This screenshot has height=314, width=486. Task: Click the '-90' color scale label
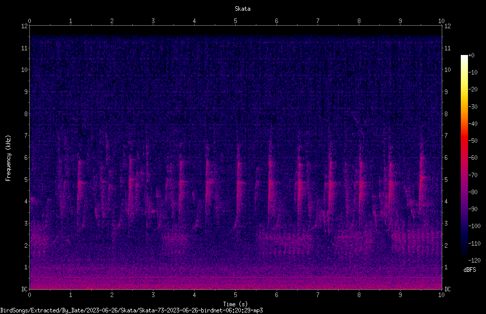click(x=473, y=209)
